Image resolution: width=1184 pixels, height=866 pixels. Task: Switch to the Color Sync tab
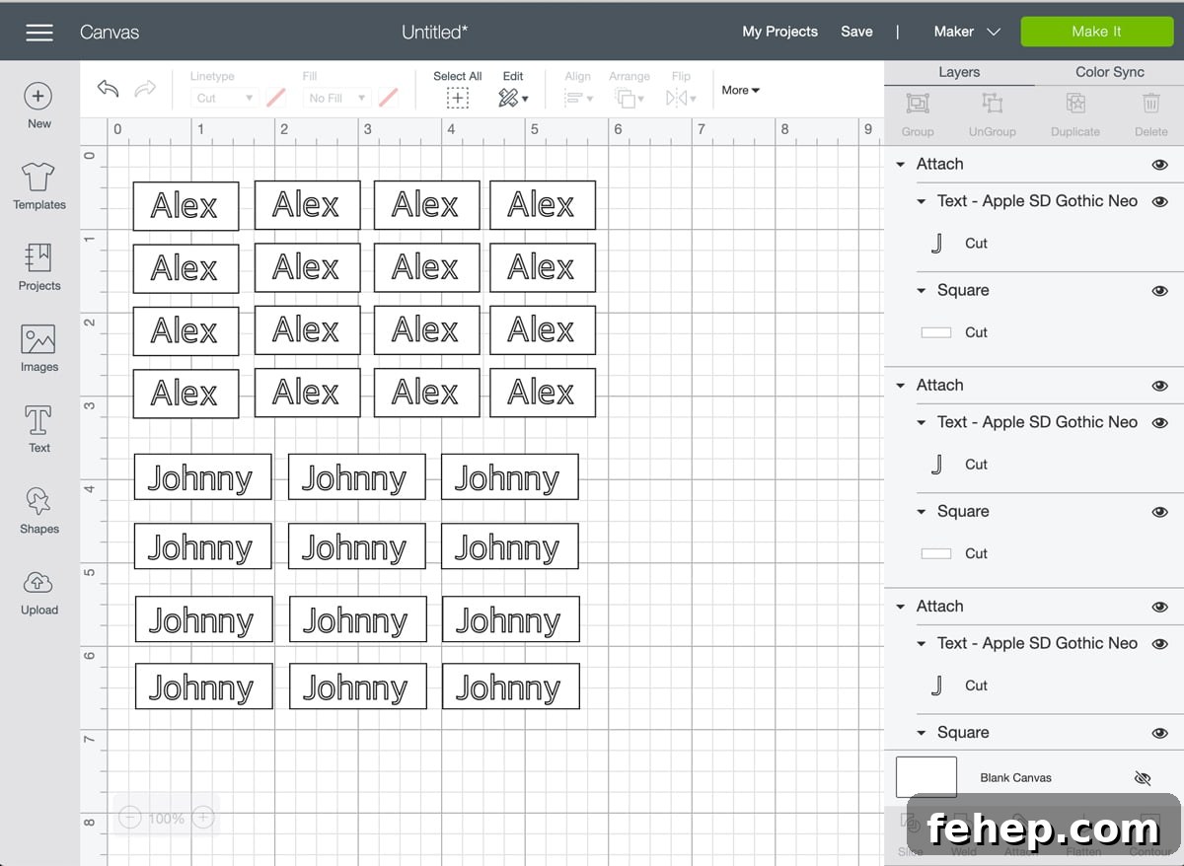[x=1110, y=72]
